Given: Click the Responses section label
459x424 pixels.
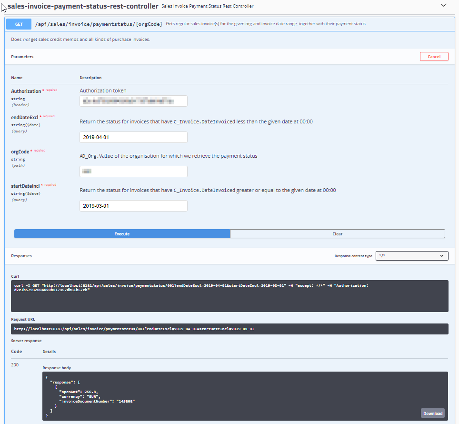Looking at the screenshot, I should click(x=21, y=256).
